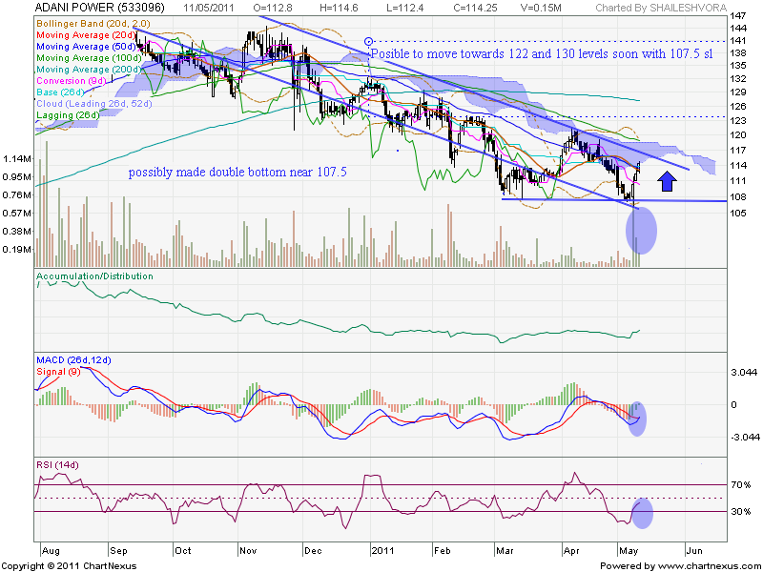
Task: Click the RSI (14d) label
Action: 57,465
